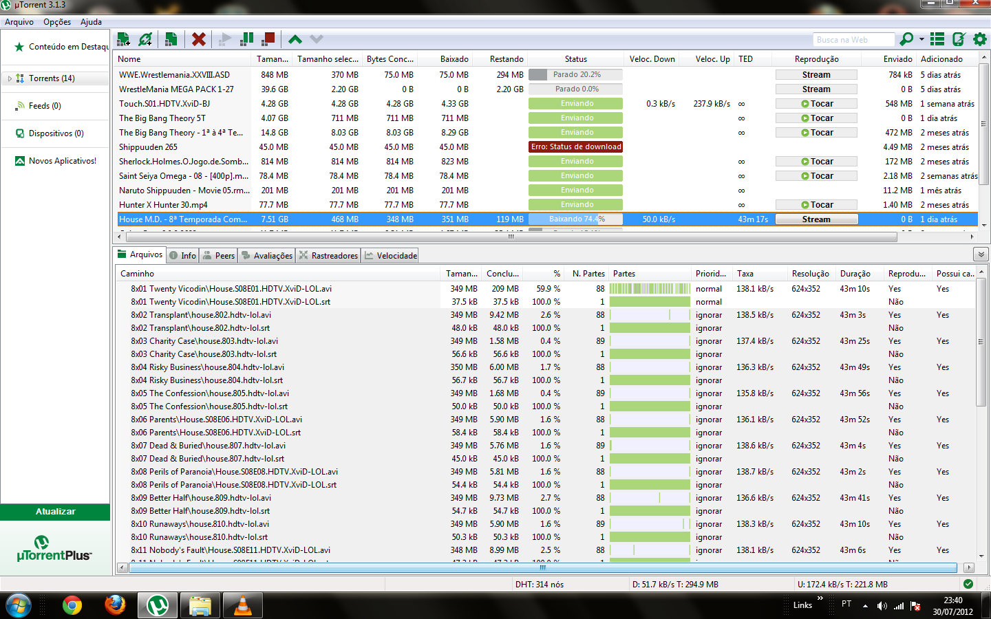Click Stream for House M.D. torrent
Viewport: 991px width, 619px height.
(816, 219)
